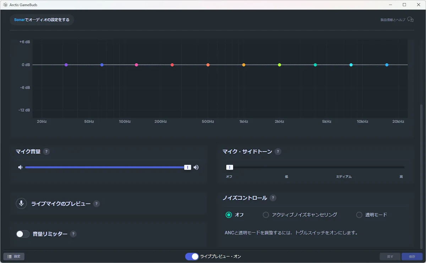This screenshot has height=263, width=426.
Task: Enable the 音量リミッター toggle switch
Action: tap(23, 234)
